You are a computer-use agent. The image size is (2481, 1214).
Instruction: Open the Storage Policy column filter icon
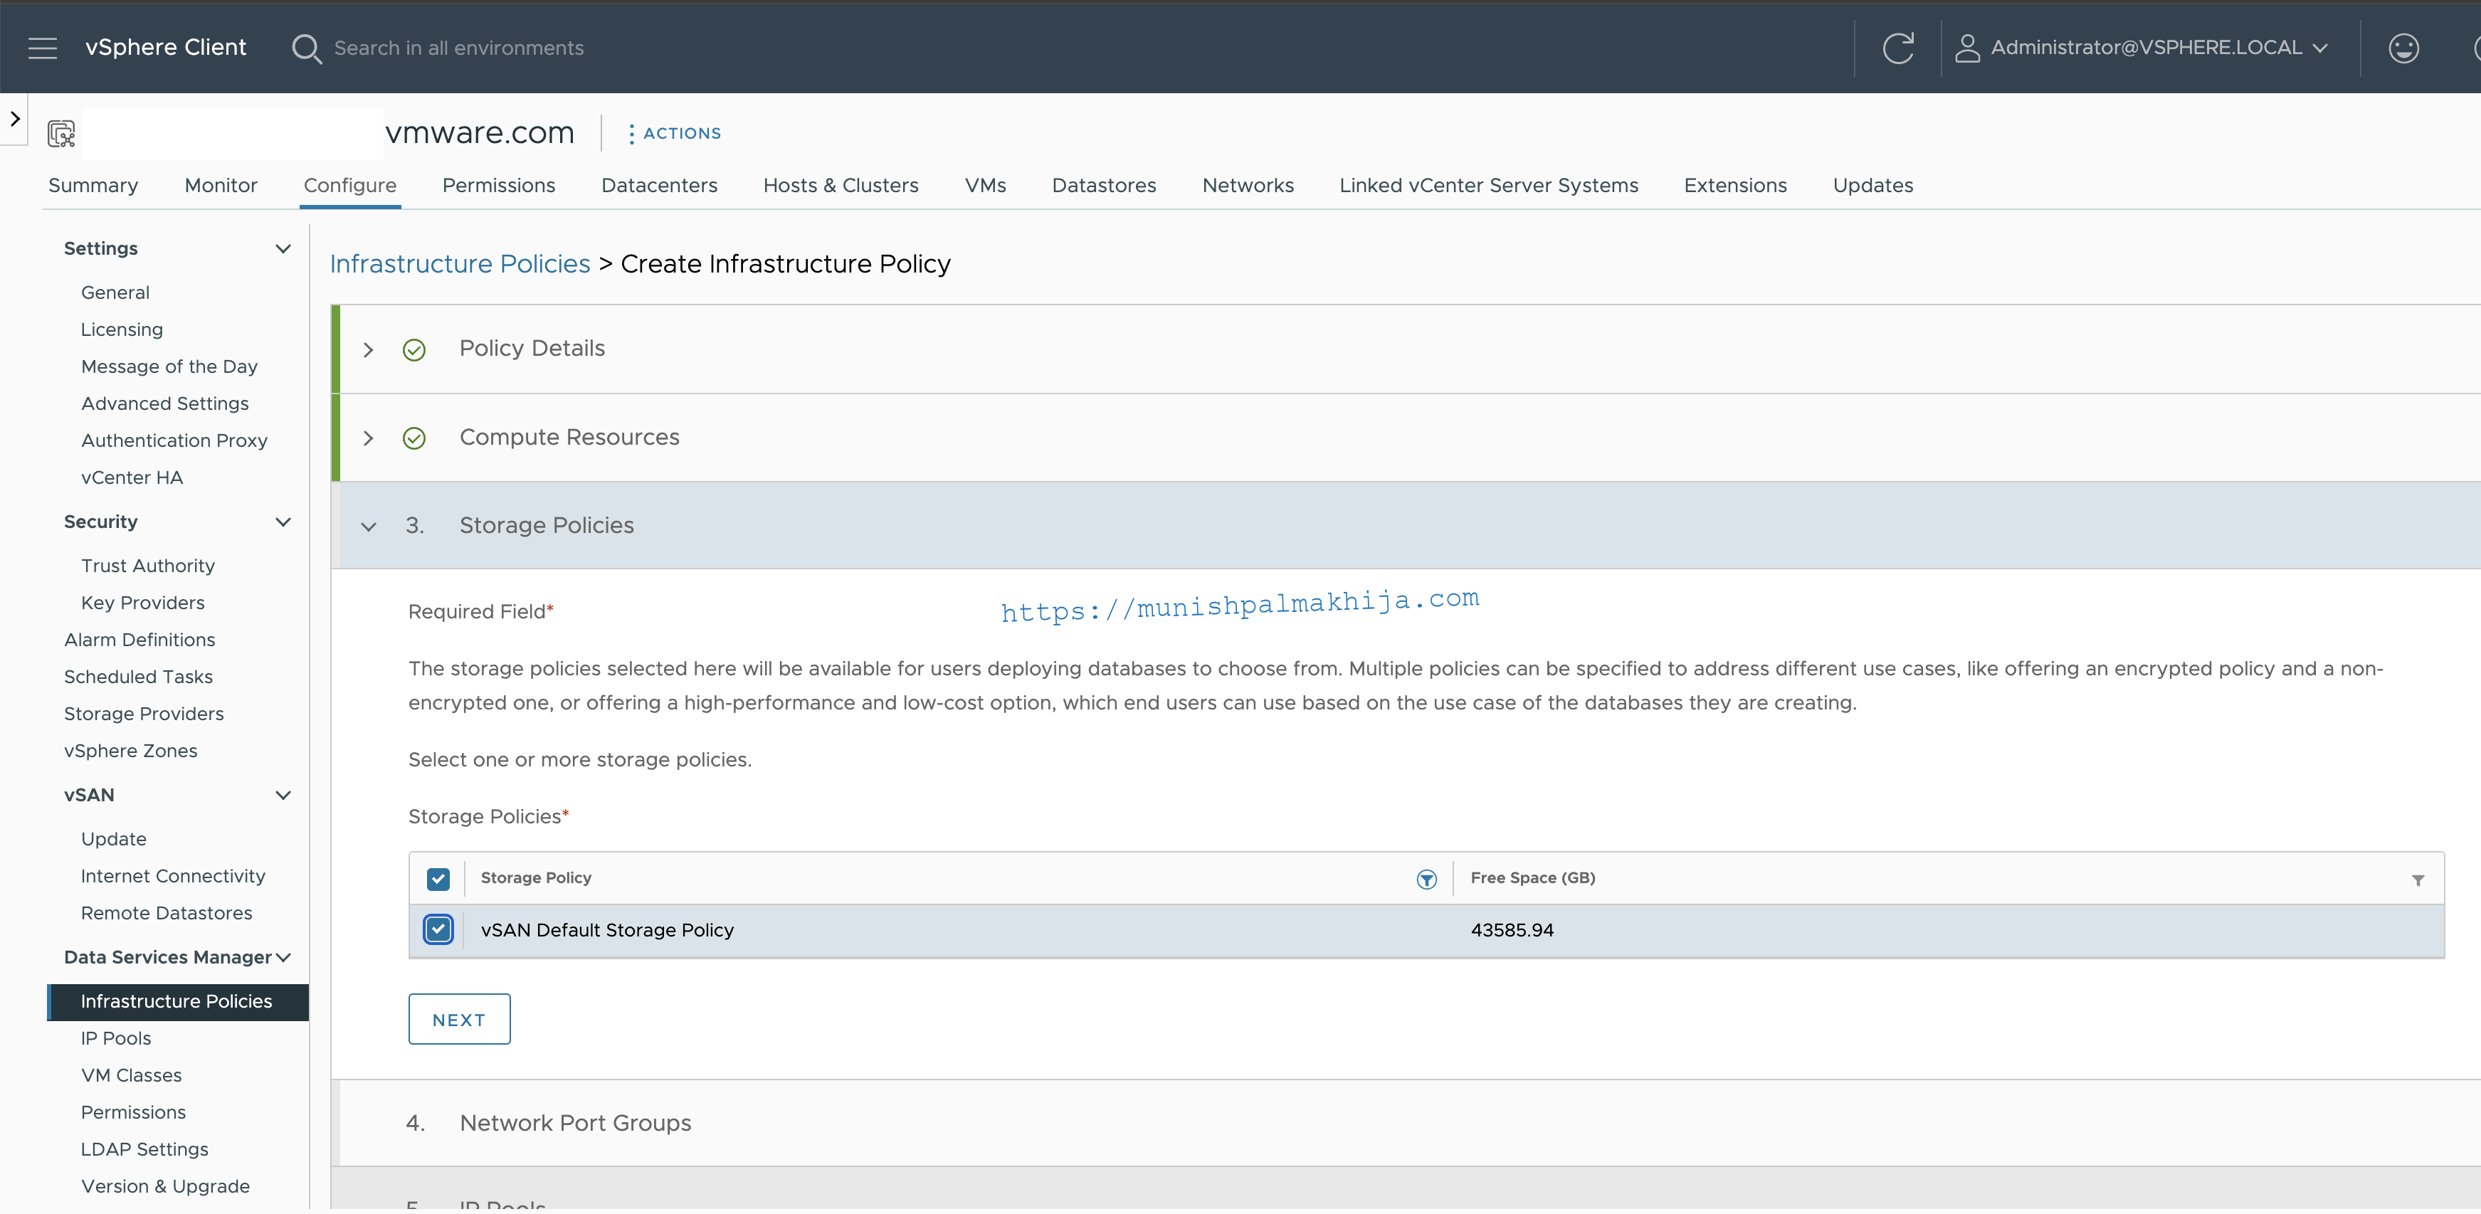click(1426, 879)
